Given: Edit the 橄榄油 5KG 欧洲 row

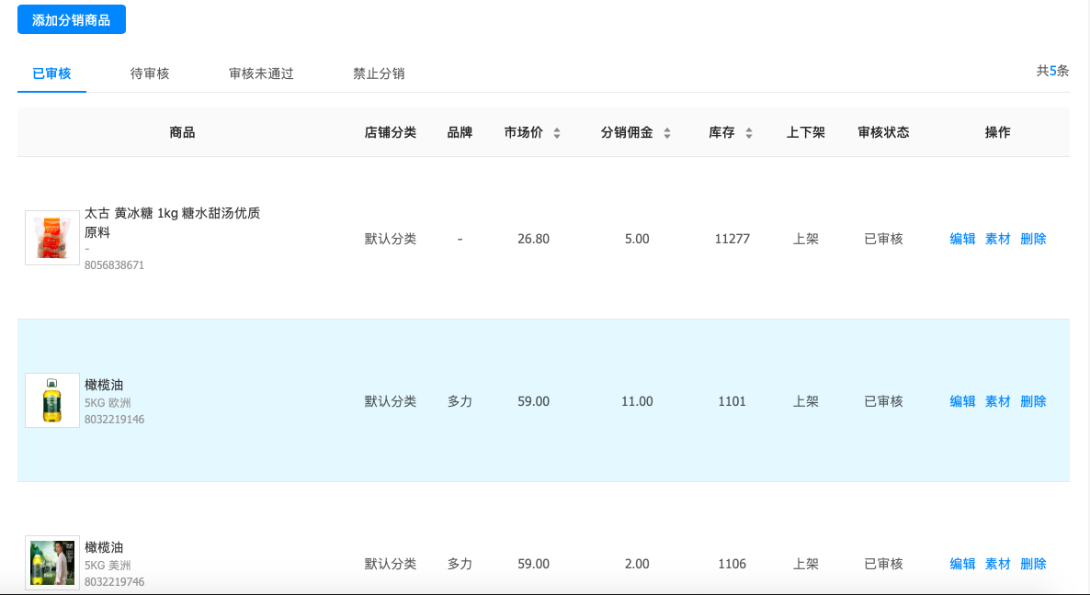Looking at the screenshot, I should click(962, 401).
